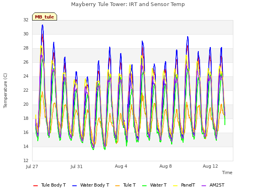The image size is (257, 193).
Task: Click the 'Time' x-axis label
Action: (x=227, y=172)
